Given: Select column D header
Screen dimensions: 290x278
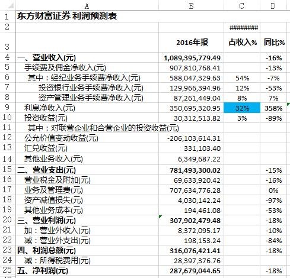Looking at the screenshot, I should (x=273, y=6).
